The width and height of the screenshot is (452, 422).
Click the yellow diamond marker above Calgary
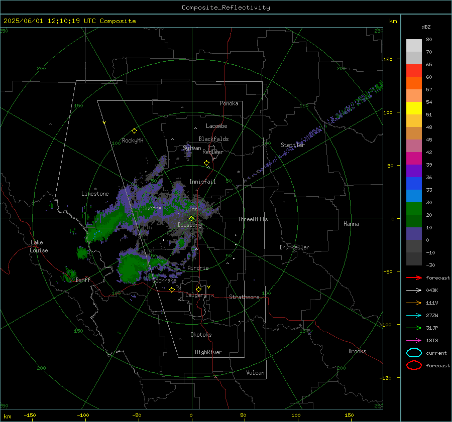pyautogui.click(x=198, y=289)
